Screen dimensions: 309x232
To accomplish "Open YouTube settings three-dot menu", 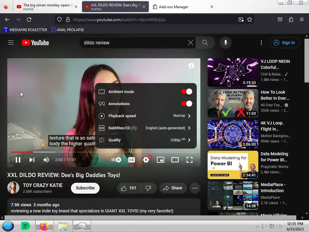I will point(261,43).
